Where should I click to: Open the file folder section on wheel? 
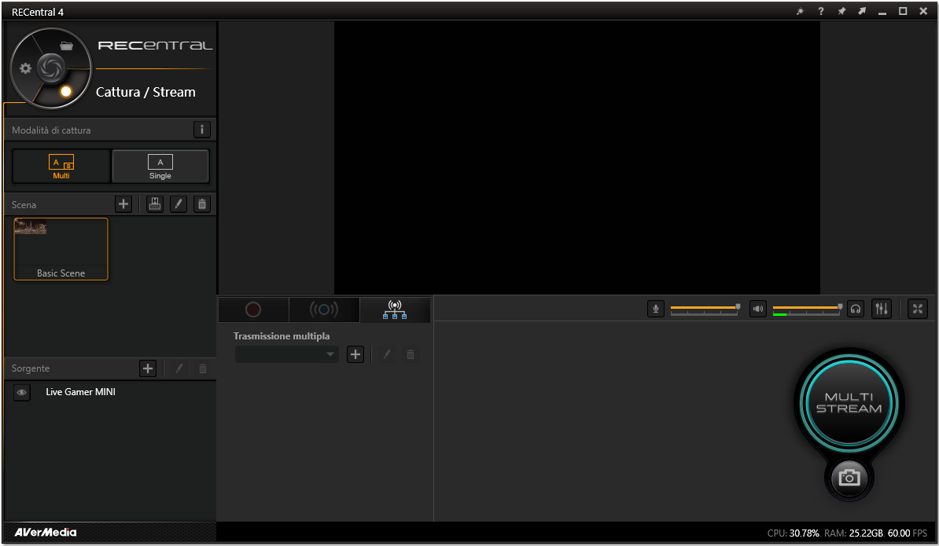click(67, 46)
